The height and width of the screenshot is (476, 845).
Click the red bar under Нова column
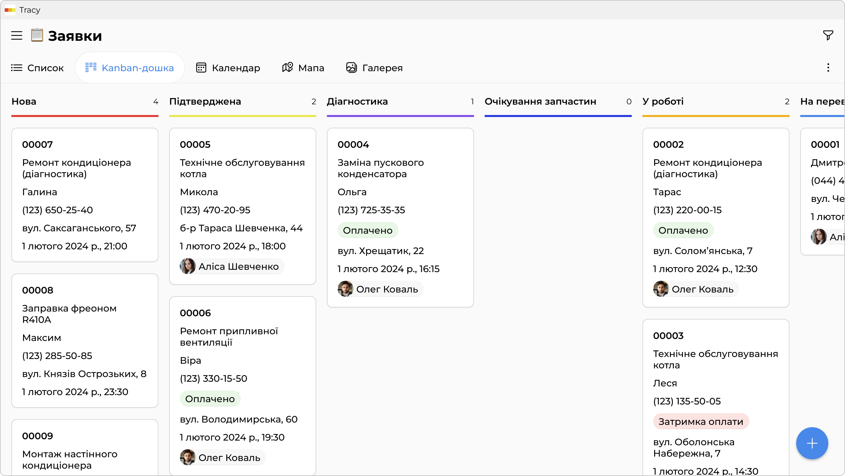85,116
